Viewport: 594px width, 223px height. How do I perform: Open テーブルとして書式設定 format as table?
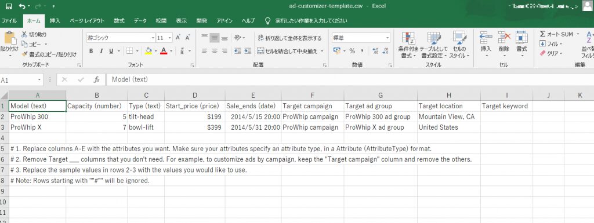433,45
